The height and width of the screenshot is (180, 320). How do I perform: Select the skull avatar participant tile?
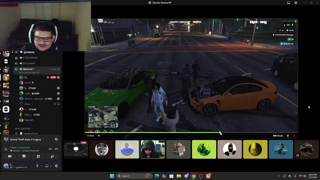tap(101, 149)
